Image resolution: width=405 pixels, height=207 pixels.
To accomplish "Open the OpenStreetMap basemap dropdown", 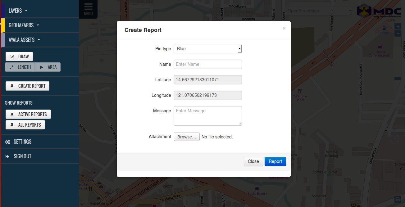I will click(x=319, y=11).
